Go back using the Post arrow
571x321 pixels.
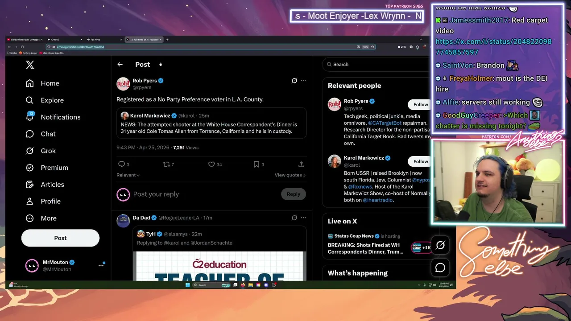coord(120,65)
